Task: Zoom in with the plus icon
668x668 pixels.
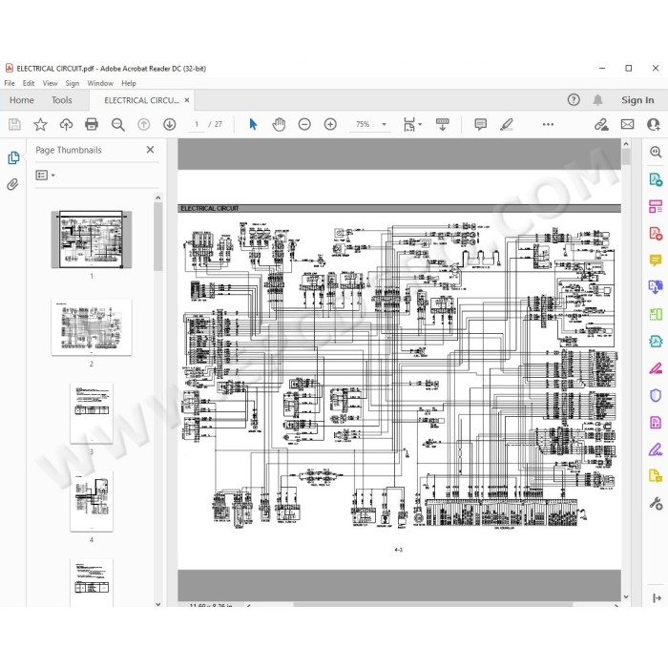Action: click(x=330, y=124)
